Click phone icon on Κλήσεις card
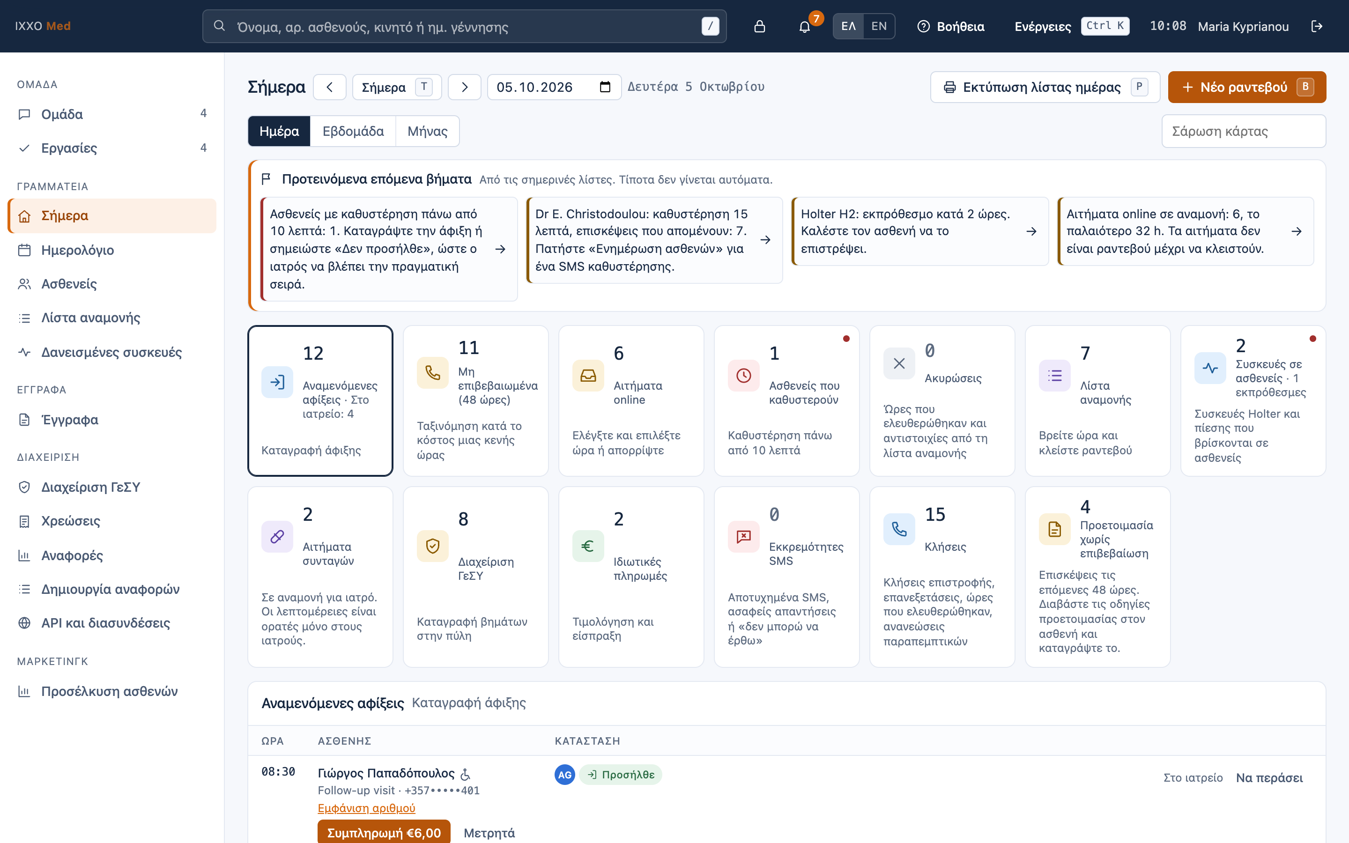 (x=899, y=529)
